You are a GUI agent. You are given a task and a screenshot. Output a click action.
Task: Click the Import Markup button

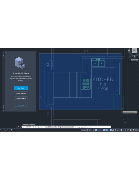point(21,93)
